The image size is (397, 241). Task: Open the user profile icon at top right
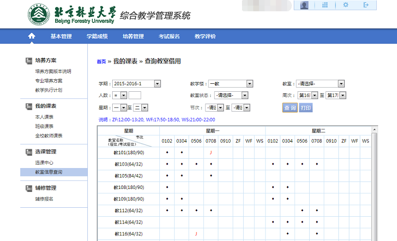point(304,5)
